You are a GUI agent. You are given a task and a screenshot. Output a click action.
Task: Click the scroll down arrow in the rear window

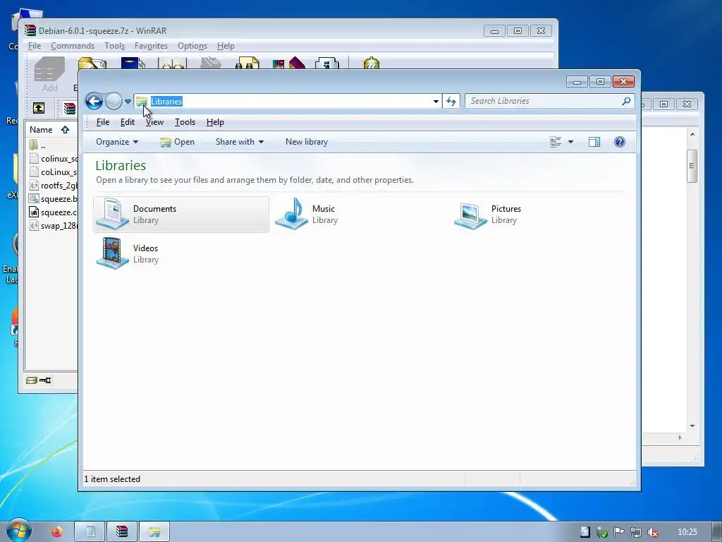pyautogui.click(x=692, y=426)
